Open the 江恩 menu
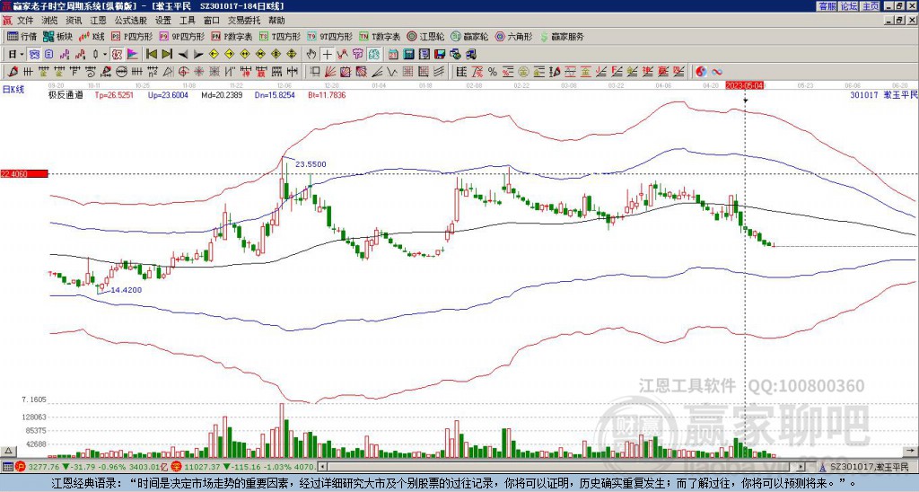 (98, 21)
